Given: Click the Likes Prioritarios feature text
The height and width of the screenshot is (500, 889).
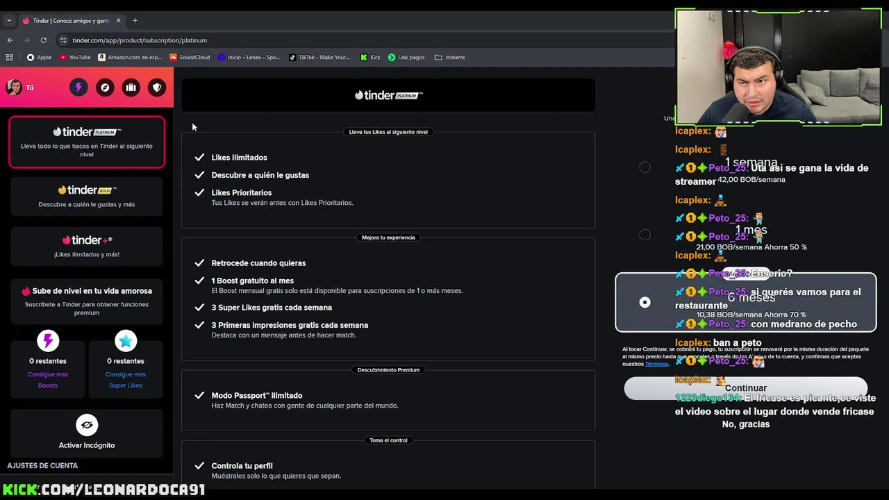Looking at the screenshot, I should [242, 192].
